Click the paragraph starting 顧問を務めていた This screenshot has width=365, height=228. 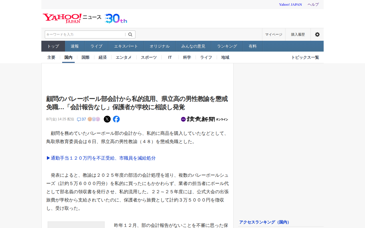click(x=137, y=137)
